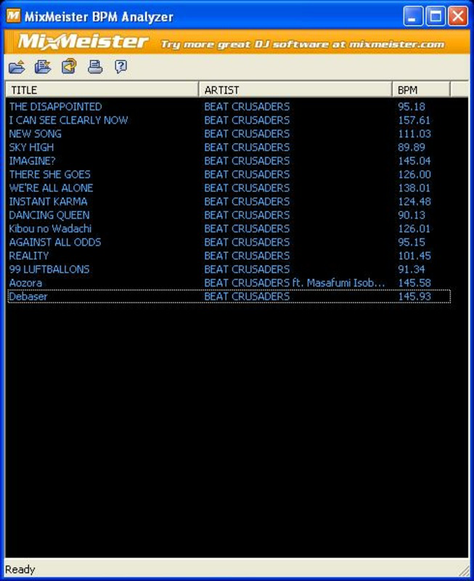The image size is (474, 581).
Task: Open files using the open folder icon
Action: tap(17, 67)
